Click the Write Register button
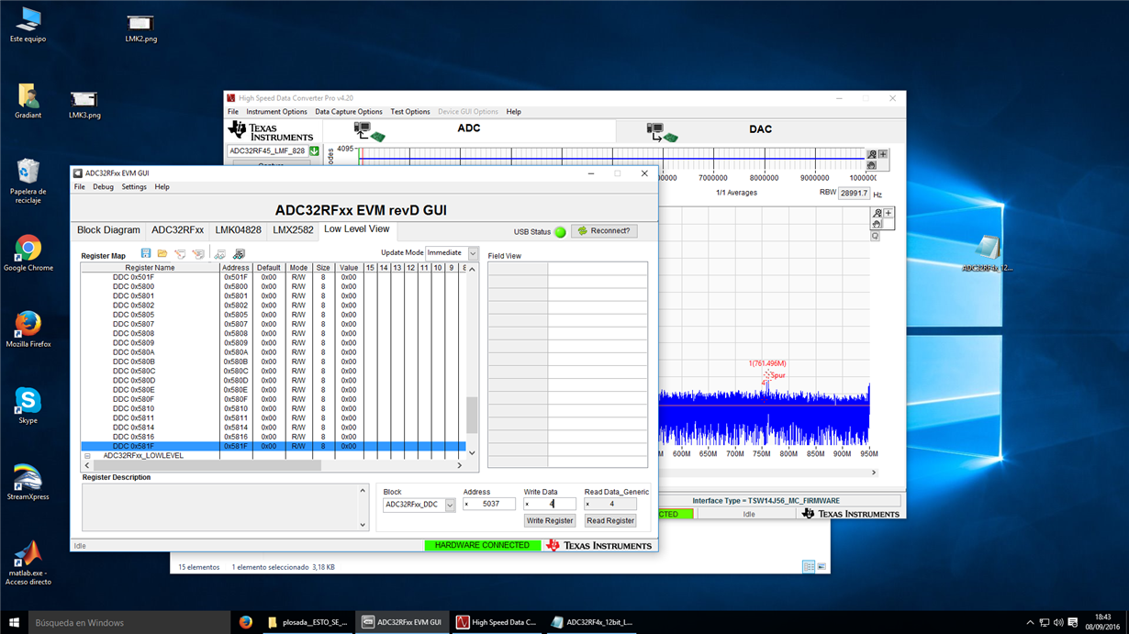The image size is (1129, 634). [550, 521]
